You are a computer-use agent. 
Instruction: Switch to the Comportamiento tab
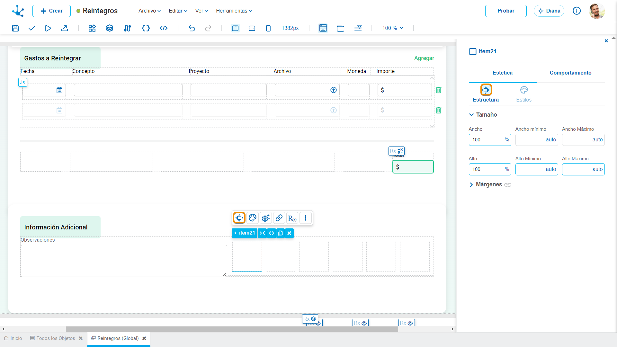pyautogui.click(x=570, y=73)
